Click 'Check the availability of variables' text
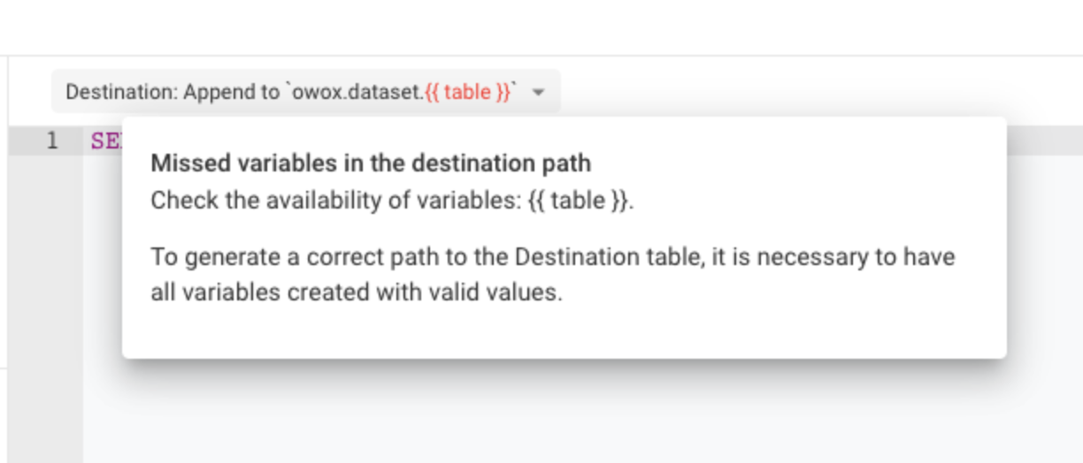The width and height of the screenshot is (1083, 463). point(333,201)
